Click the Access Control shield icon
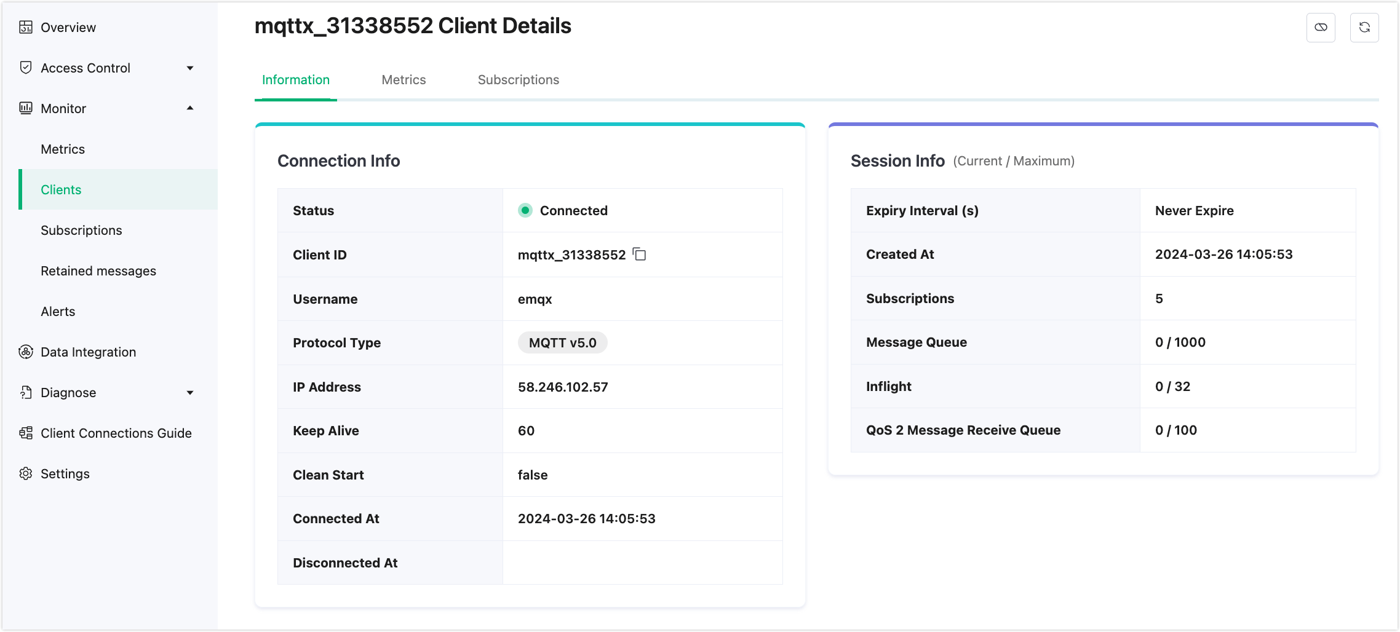Screen dimensions: 1400x632 [x=26, y=68]
